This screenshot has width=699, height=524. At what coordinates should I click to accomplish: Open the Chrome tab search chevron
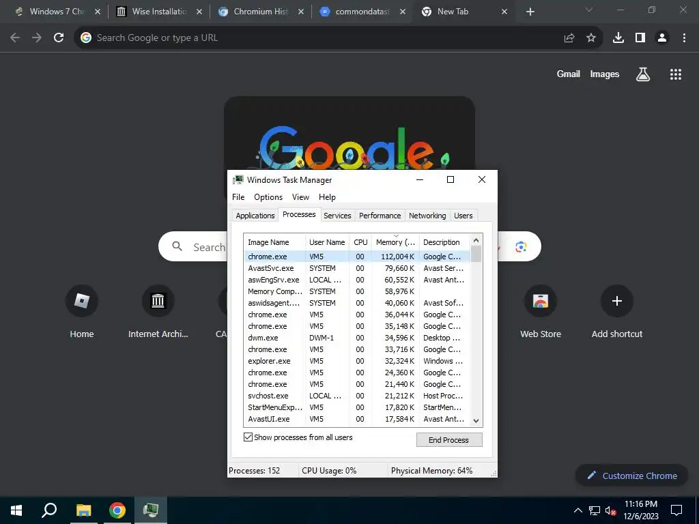click(589, 10)
